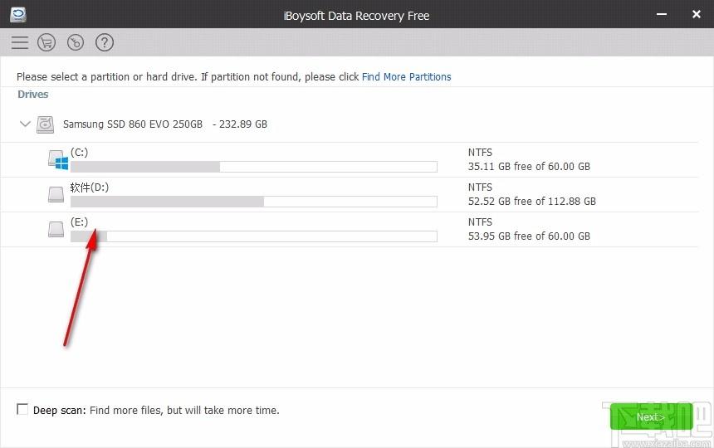Open the help question mark icon
The height and width of the screenshot is (448, 714).
pyautogui.click(x=104, y=42)
